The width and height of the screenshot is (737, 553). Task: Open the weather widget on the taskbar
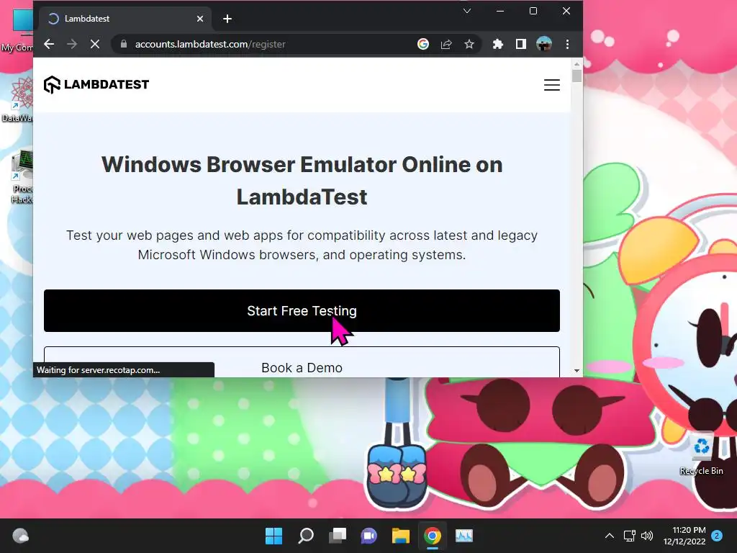20,536
